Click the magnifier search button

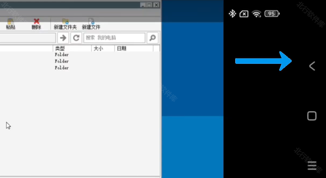pos(153,38)
